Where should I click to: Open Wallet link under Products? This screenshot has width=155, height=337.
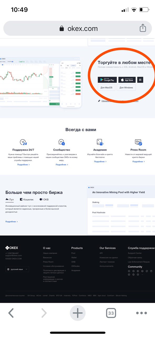(x=74, y=257)
